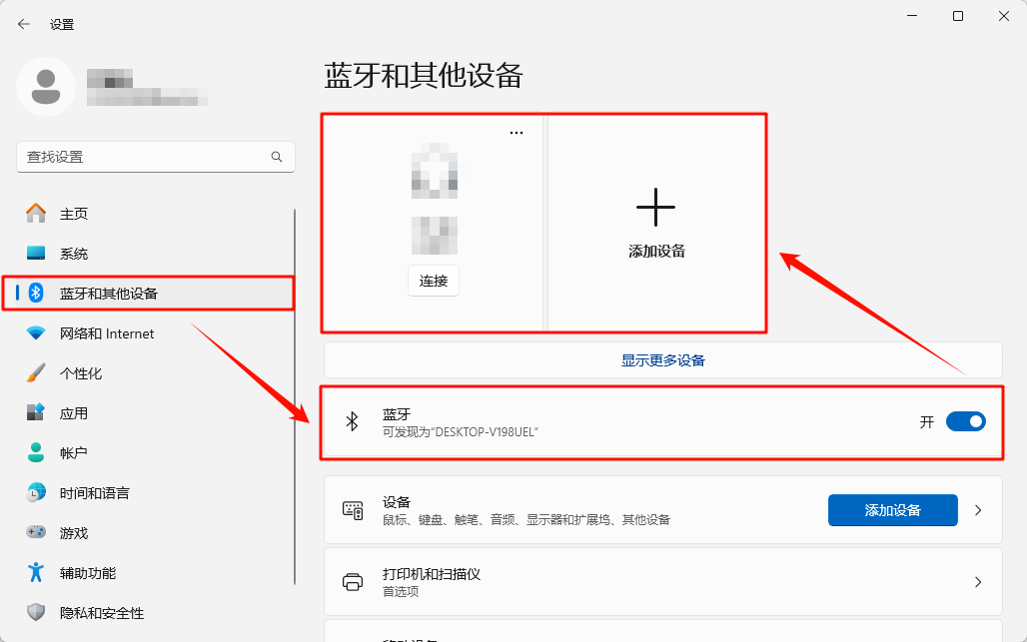Expand the 设备 row chevron
The image size is (1027, 642).
point(978,510)
